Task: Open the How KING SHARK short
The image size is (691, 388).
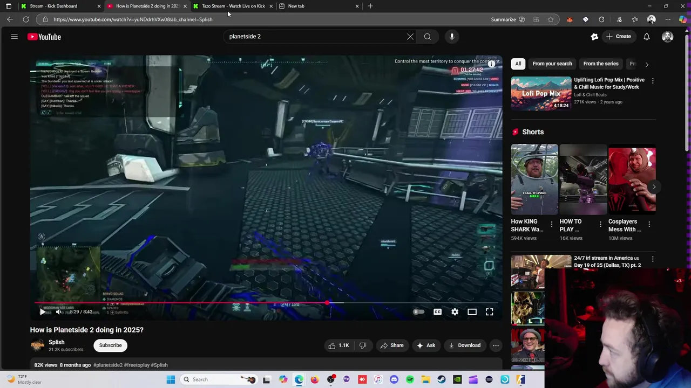Action: tap(534, 179)
